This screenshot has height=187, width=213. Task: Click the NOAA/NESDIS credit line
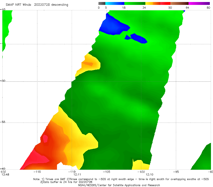click(119, 185)
